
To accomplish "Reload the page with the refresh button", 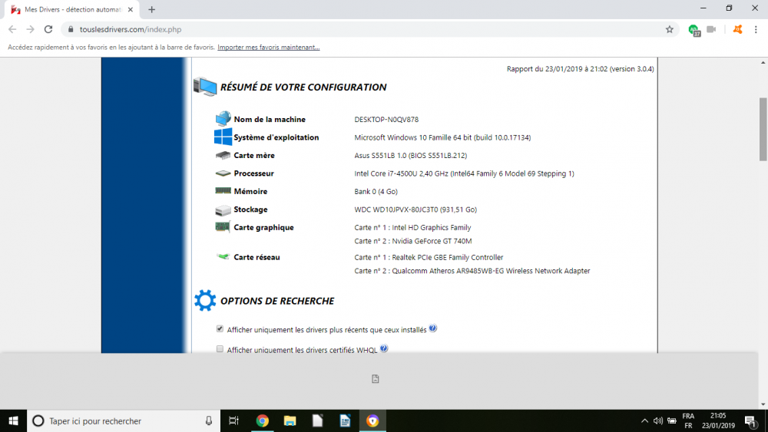I will (48, 29).
